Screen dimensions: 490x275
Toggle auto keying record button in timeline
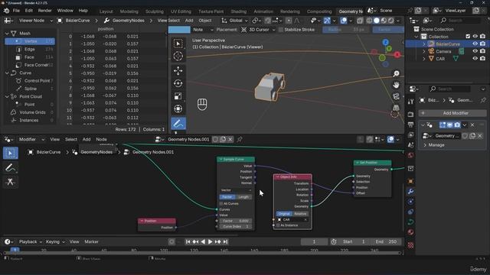click(171, 241)
